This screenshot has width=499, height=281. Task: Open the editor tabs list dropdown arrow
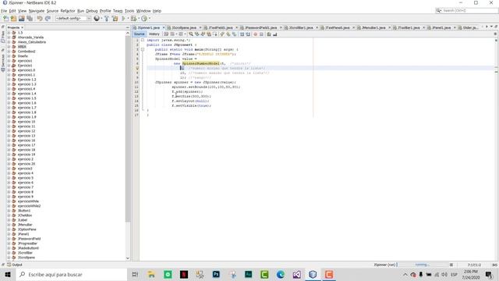tap(491, 27)
